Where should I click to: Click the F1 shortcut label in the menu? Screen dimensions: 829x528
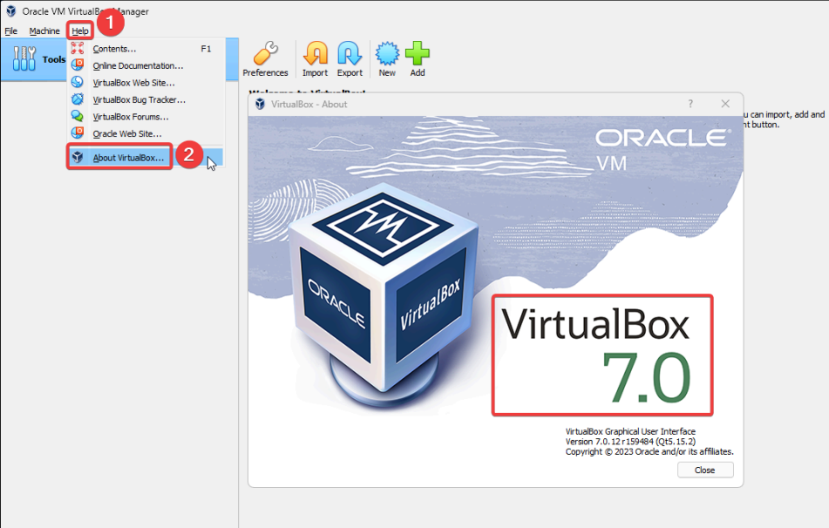pos(206,49)
